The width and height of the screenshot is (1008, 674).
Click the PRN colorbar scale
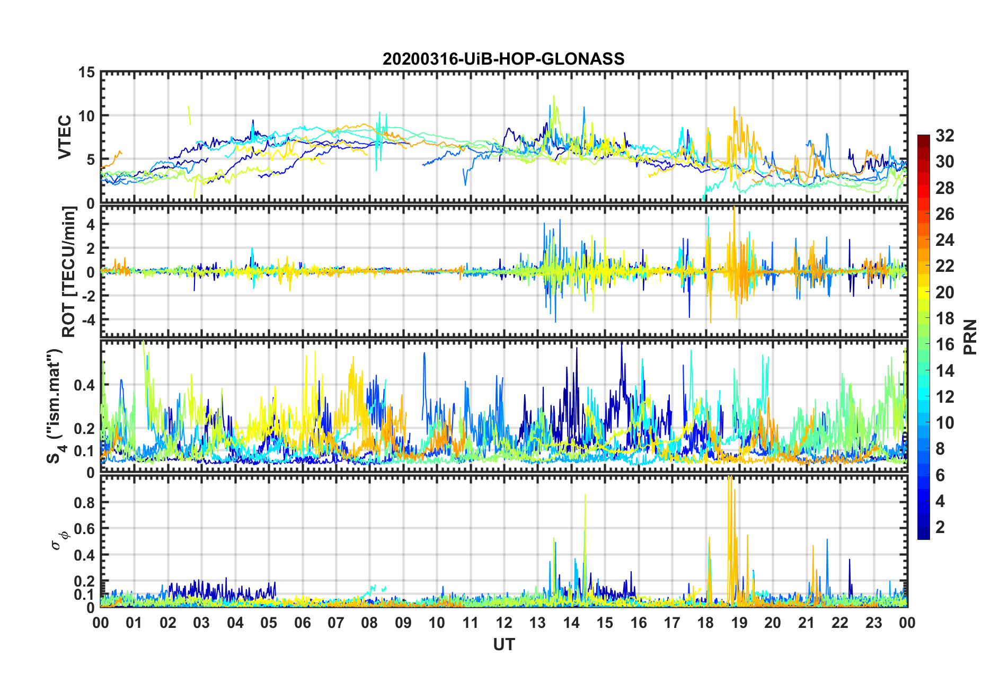click(924, 337)
